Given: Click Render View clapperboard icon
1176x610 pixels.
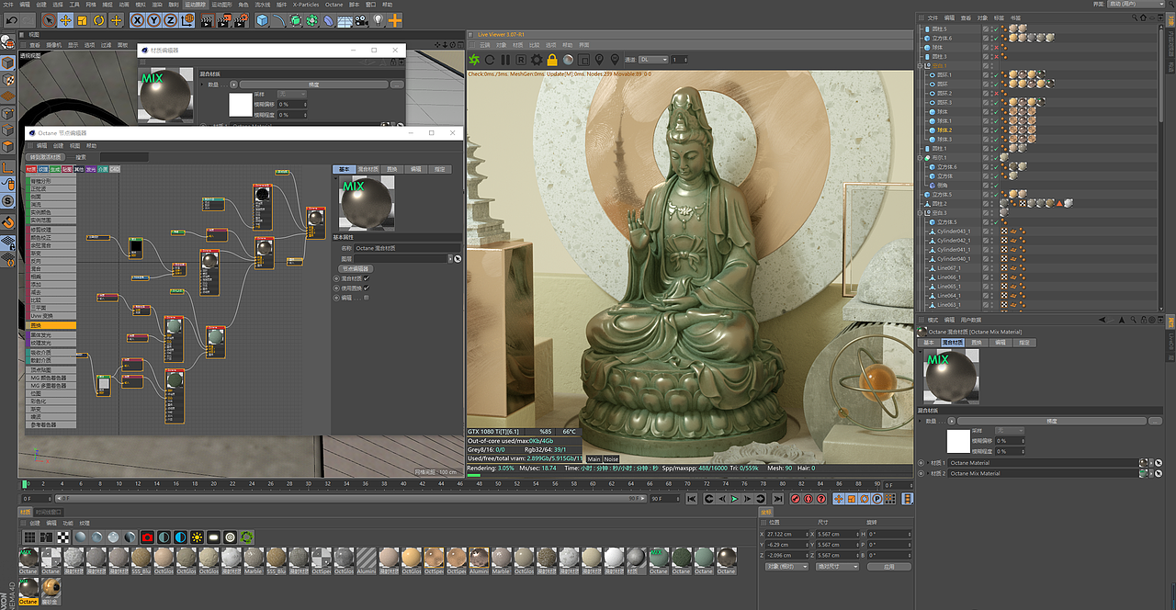Looking at the screenshot, I should (208, 20).
